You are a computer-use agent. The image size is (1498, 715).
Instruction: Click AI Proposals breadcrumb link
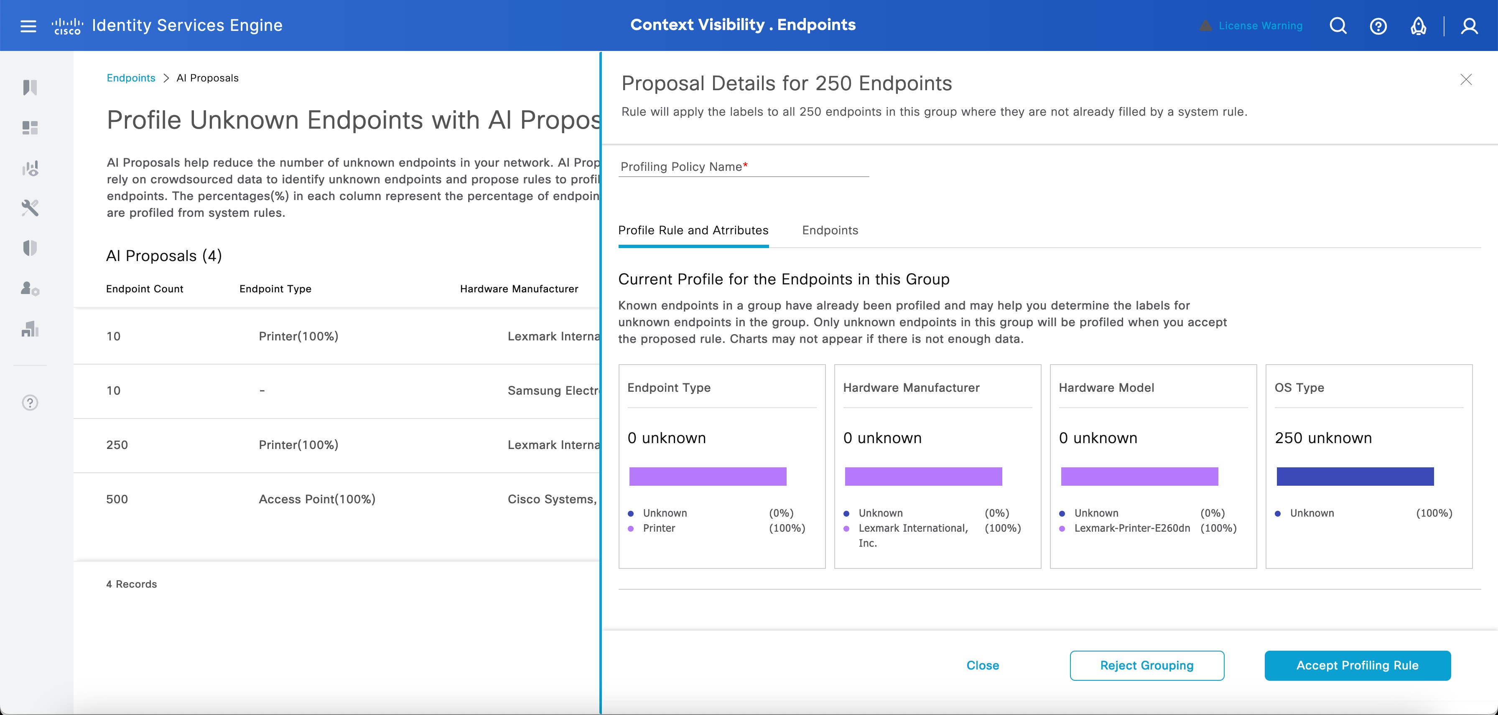tap(206, 78)
